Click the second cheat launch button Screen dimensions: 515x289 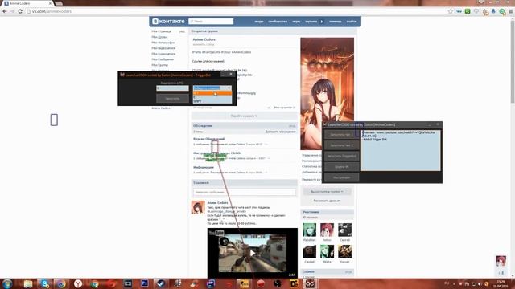point(341,145)
